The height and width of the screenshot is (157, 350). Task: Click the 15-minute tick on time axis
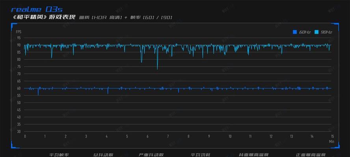(332, 137)
